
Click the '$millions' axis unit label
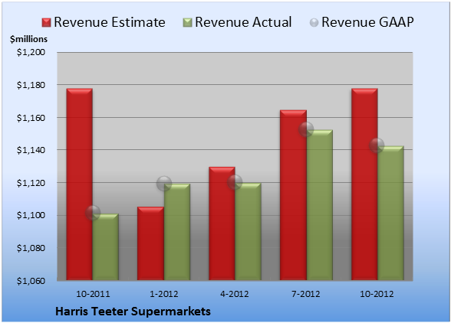tap(29, 39)
